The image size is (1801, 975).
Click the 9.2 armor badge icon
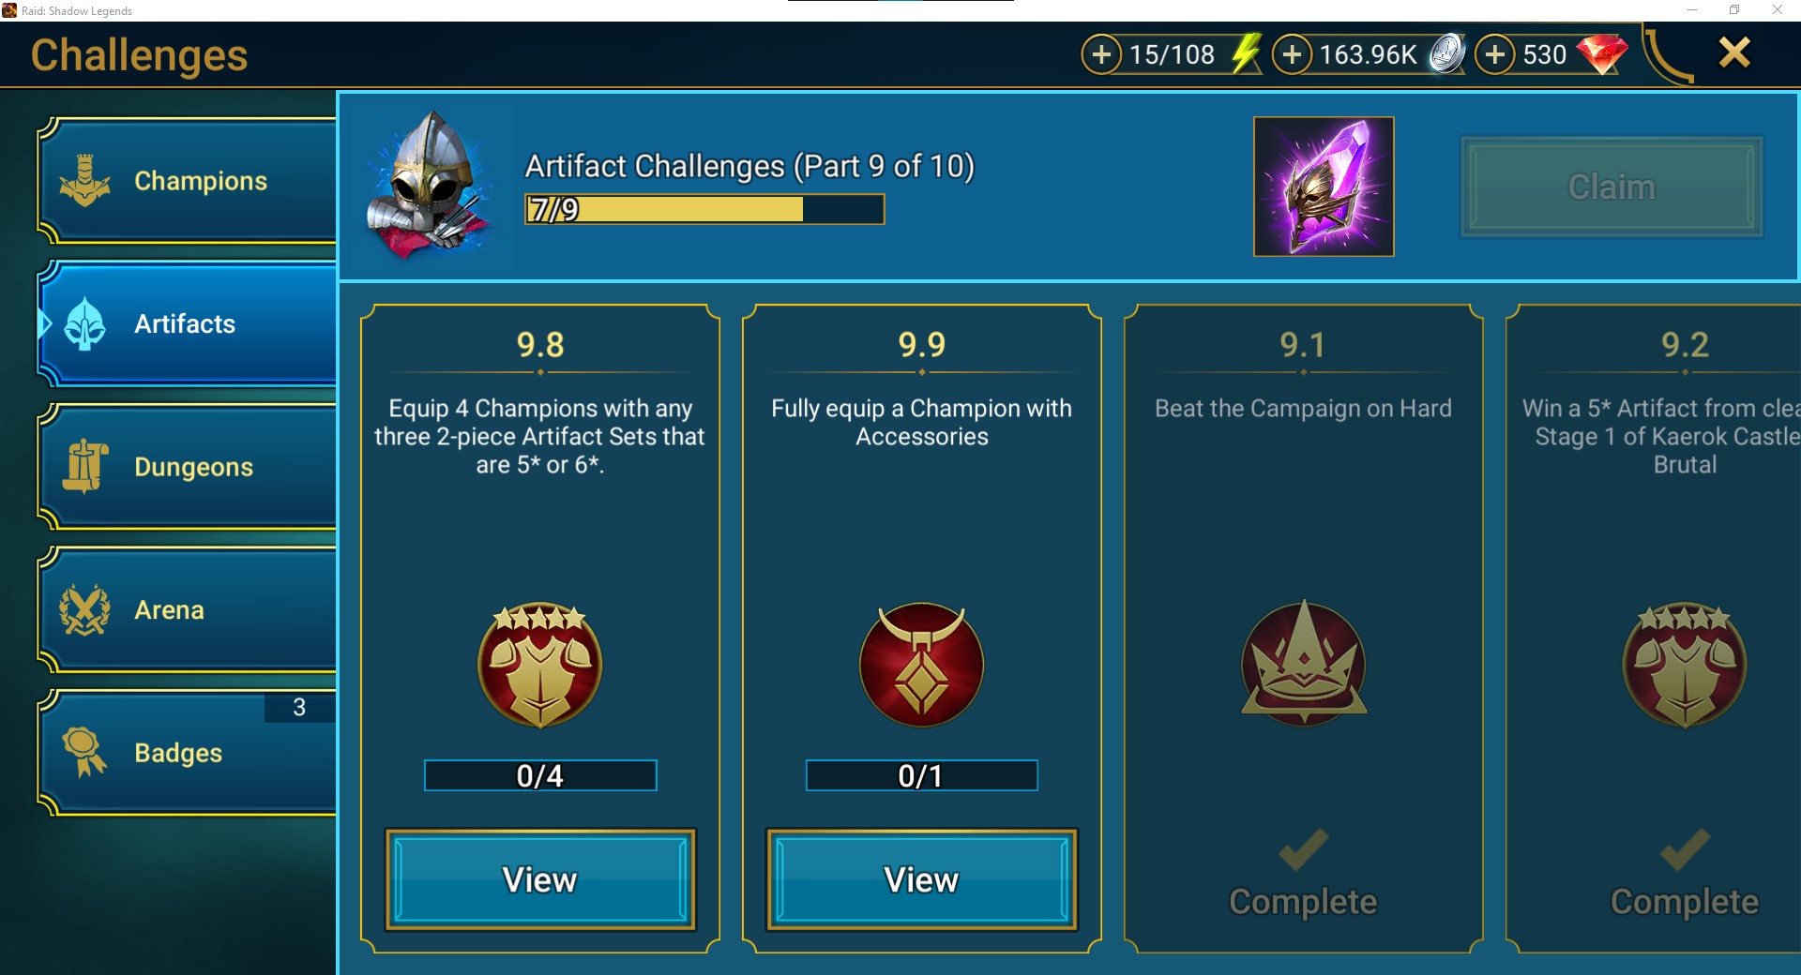coord(1685,665)
